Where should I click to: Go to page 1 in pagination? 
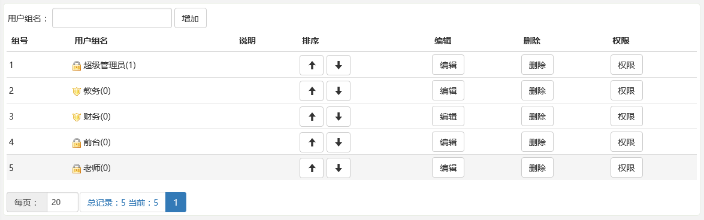(176, 202)
